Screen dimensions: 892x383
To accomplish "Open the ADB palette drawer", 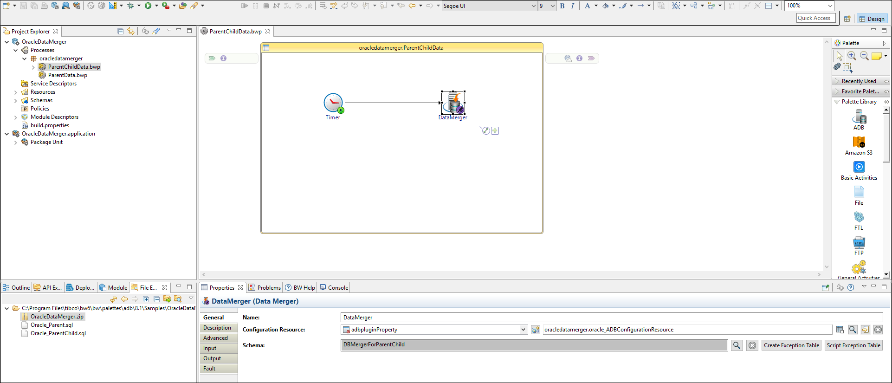I will pos(859,120).
